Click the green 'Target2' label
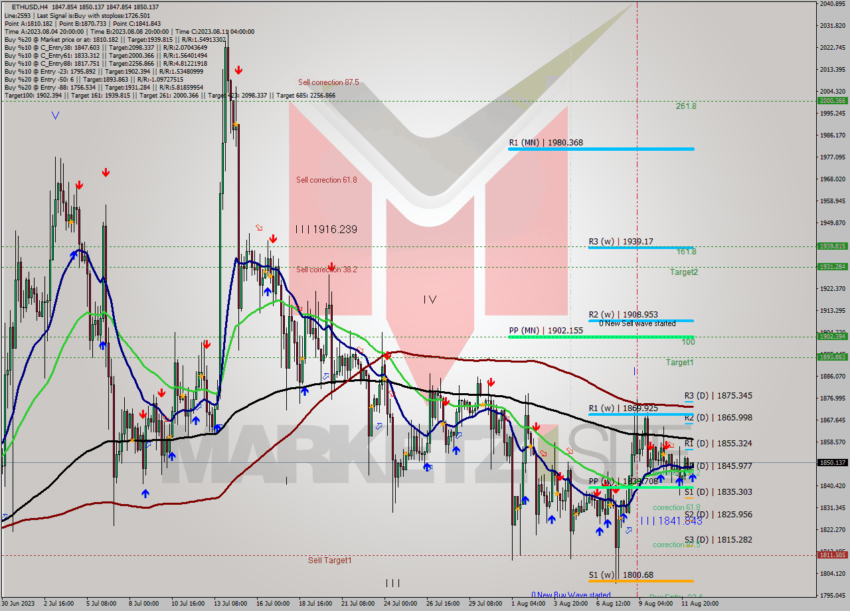The width and height of the screenshot is (850, 611). point(684,272)
